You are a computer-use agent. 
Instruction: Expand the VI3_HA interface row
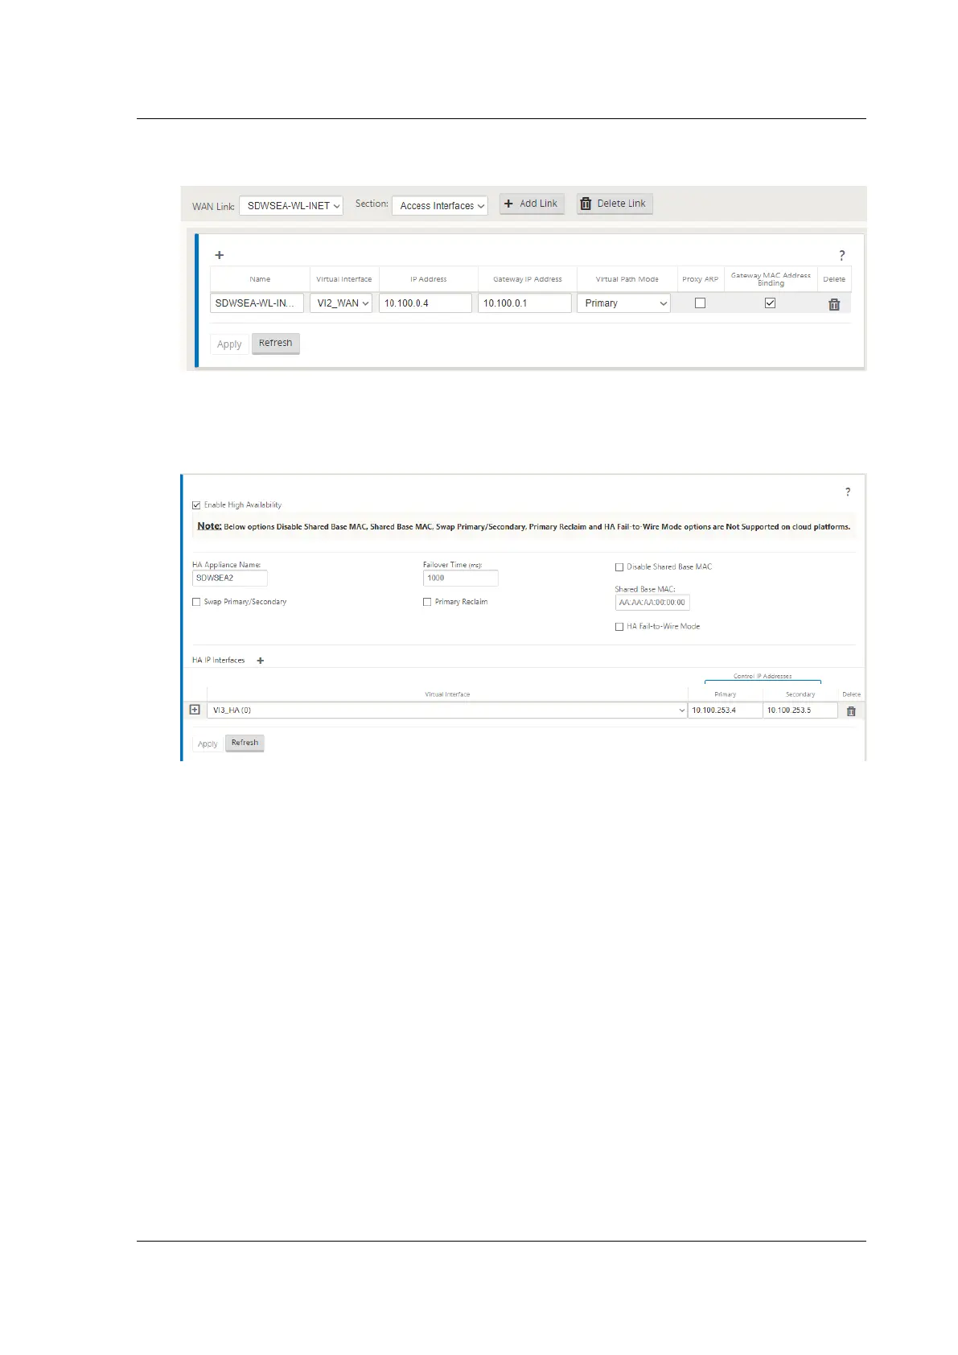click(x=195, y=710)
